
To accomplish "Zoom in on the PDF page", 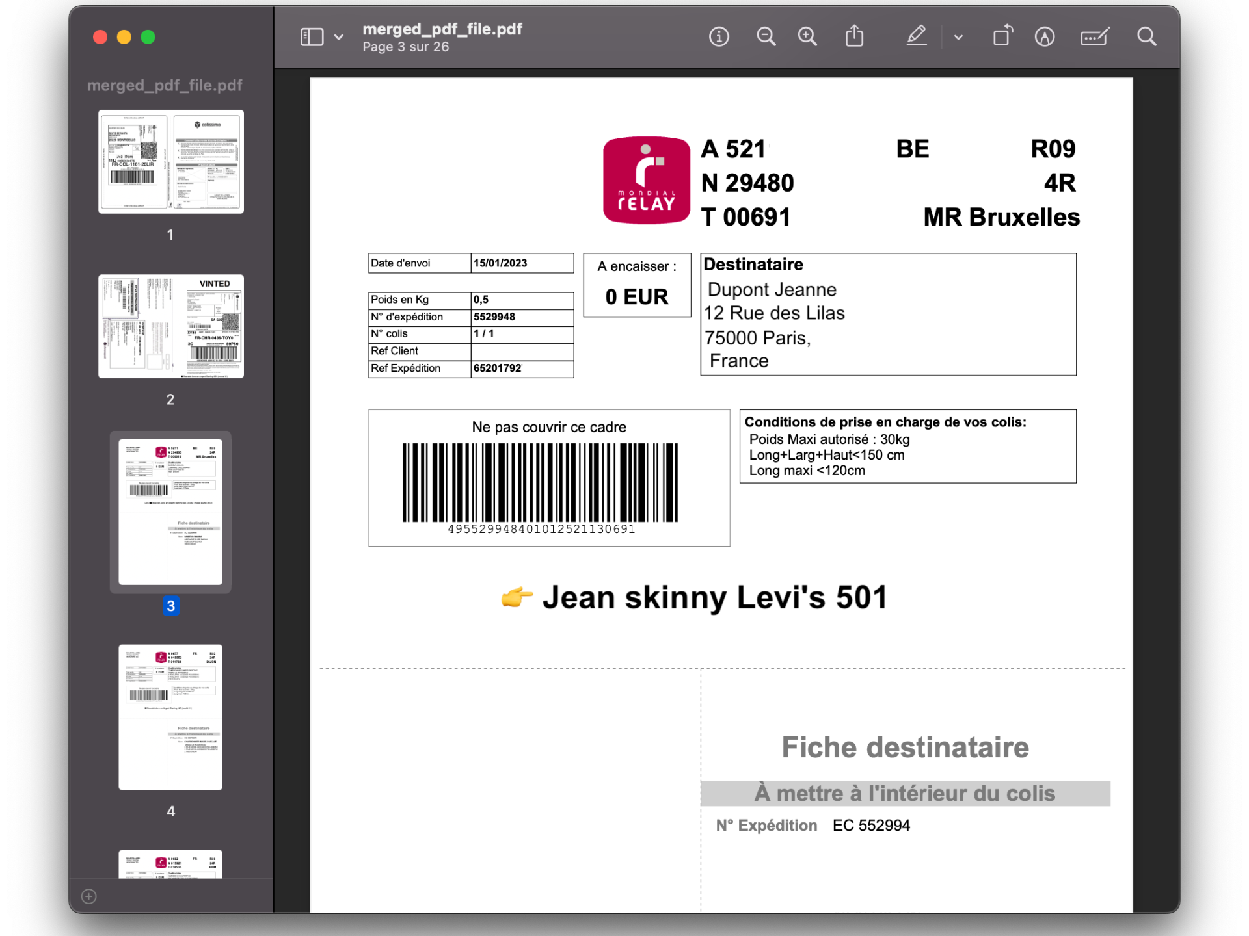I will [808, 37].
